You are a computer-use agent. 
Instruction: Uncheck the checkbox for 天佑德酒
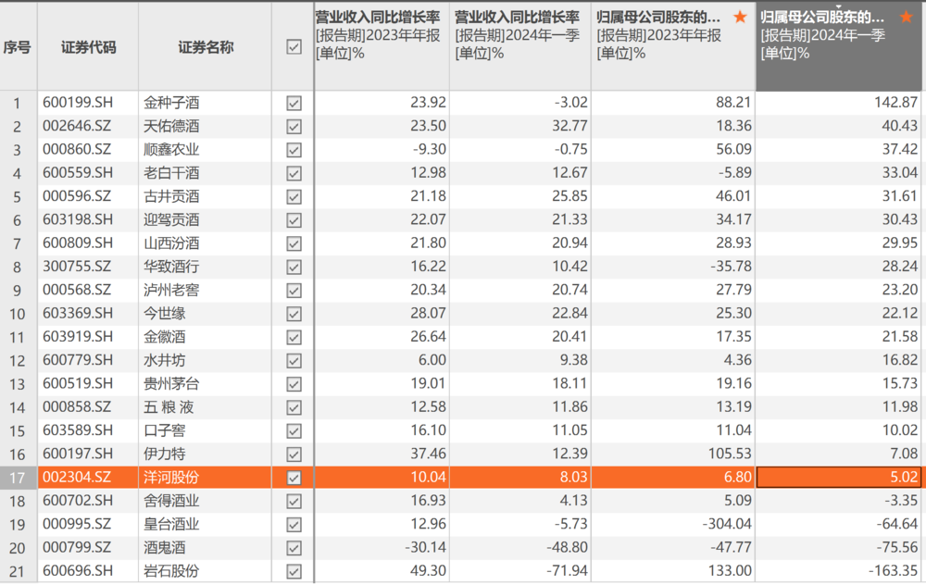294,126
